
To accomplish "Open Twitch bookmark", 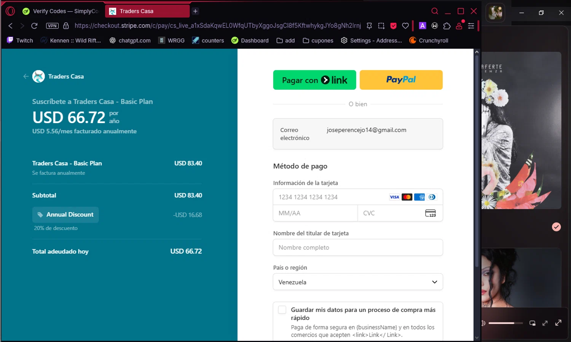I will point(20,40).
